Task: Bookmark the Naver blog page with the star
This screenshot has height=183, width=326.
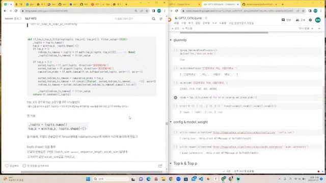Action: 147,11
